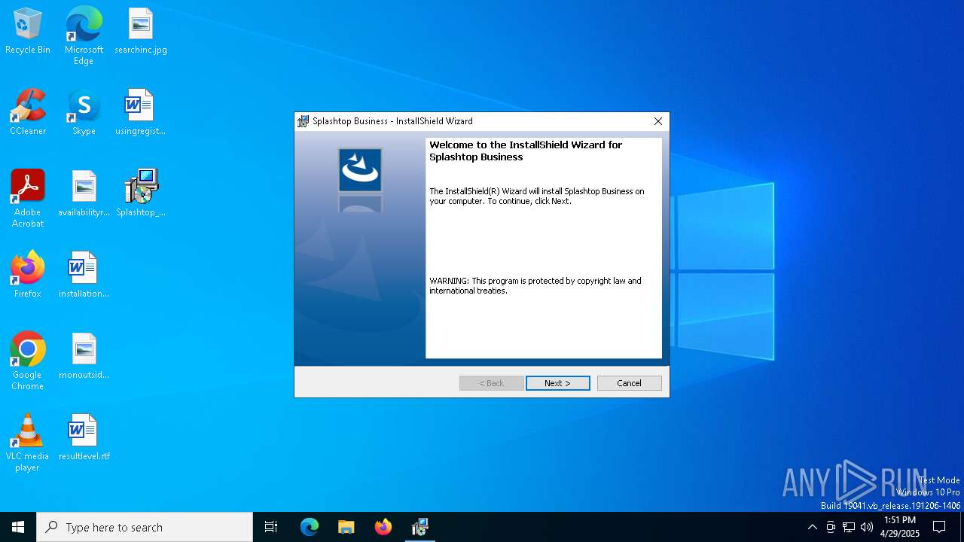Image resolution: width=964 pixels, height=542 pixels.
Task: Open Task View from taskbar
Action: pyautogui.click(x=271, y=527)
